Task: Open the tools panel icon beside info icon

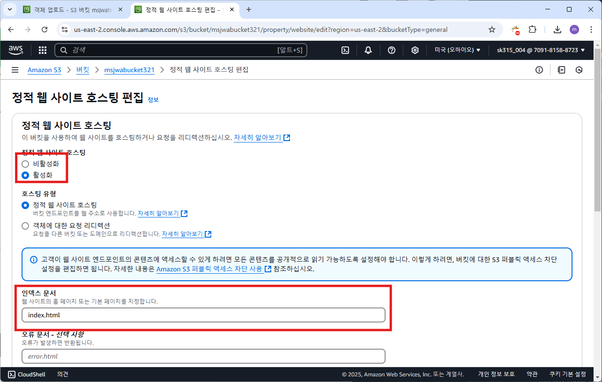Action: [x=561, y=70]
